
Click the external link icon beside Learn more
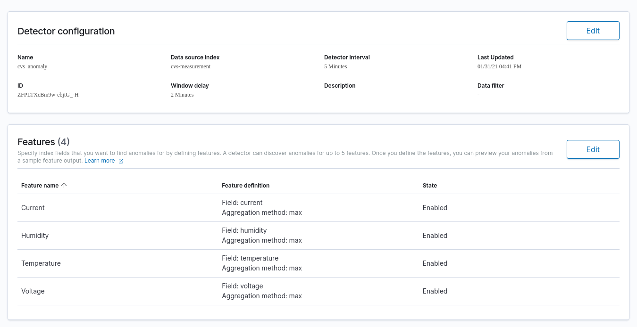121,161
